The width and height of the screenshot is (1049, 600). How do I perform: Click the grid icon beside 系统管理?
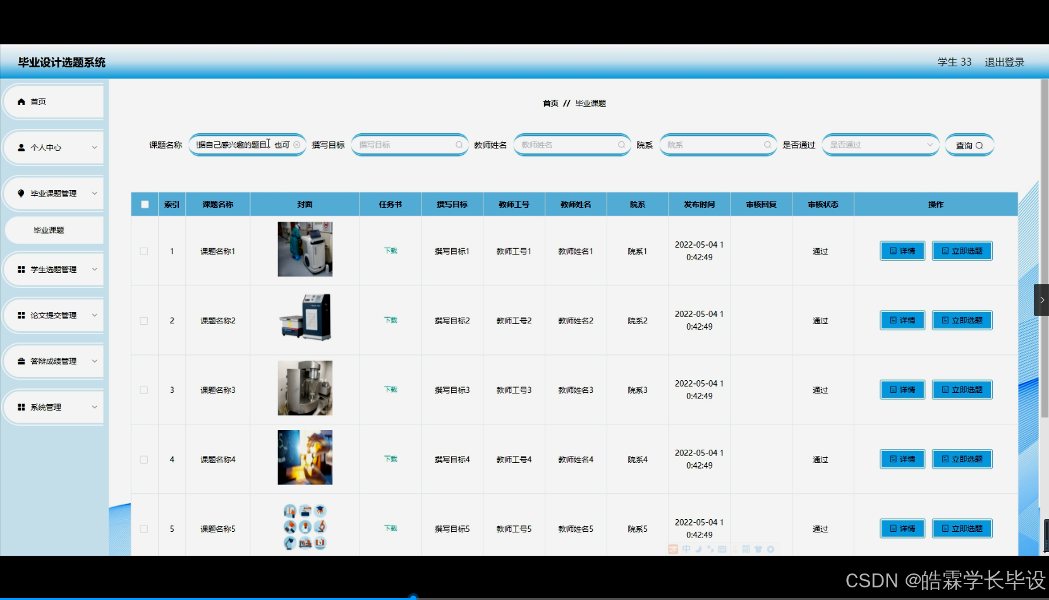click(x=21, y=407)
